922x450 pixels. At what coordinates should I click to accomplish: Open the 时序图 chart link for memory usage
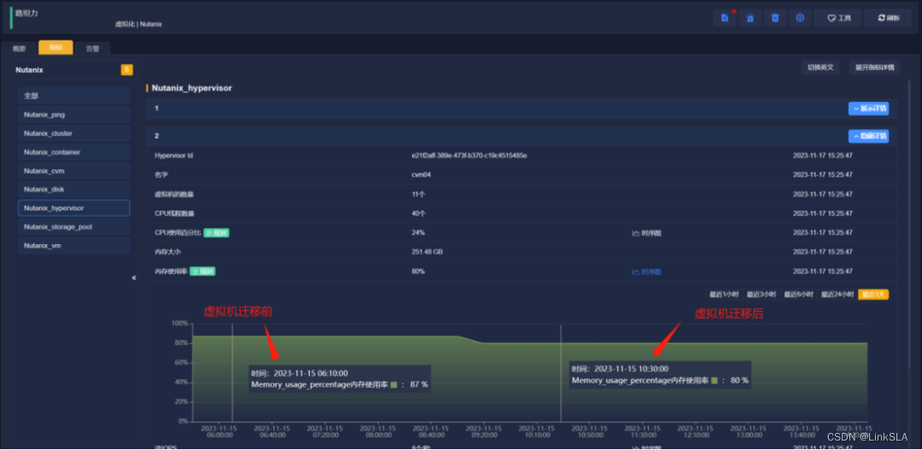click(646, 272)
